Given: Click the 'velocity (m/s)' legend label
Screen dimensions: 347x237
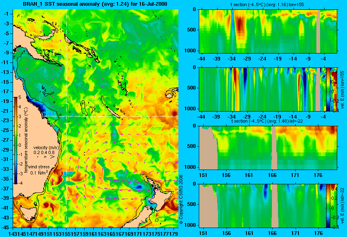Looking at the screenshot, I should [47, 148].
